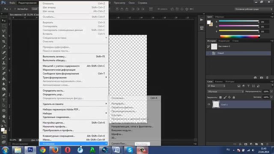Select the Lasso tool
Viewport: 274px width, 154px height.
pos(3,31)
